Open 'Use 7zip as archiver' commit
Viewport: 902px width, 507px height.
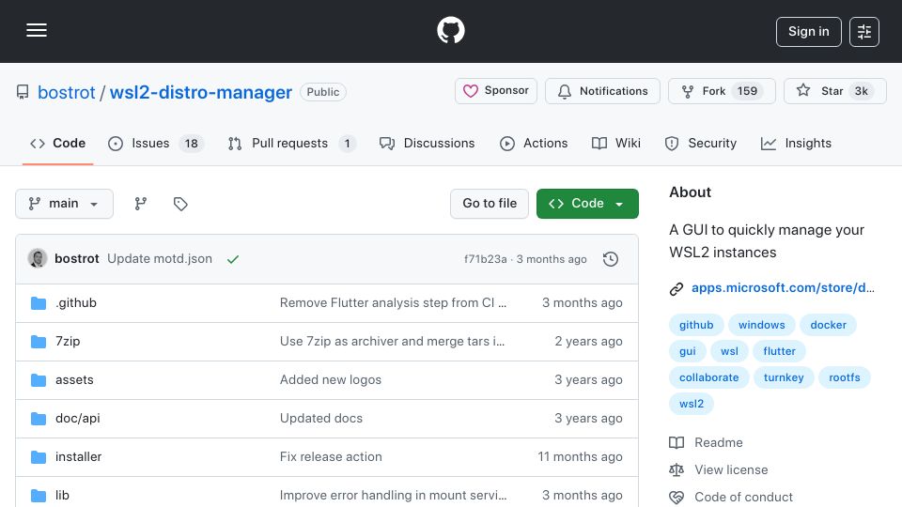click(x=392, y=342)
